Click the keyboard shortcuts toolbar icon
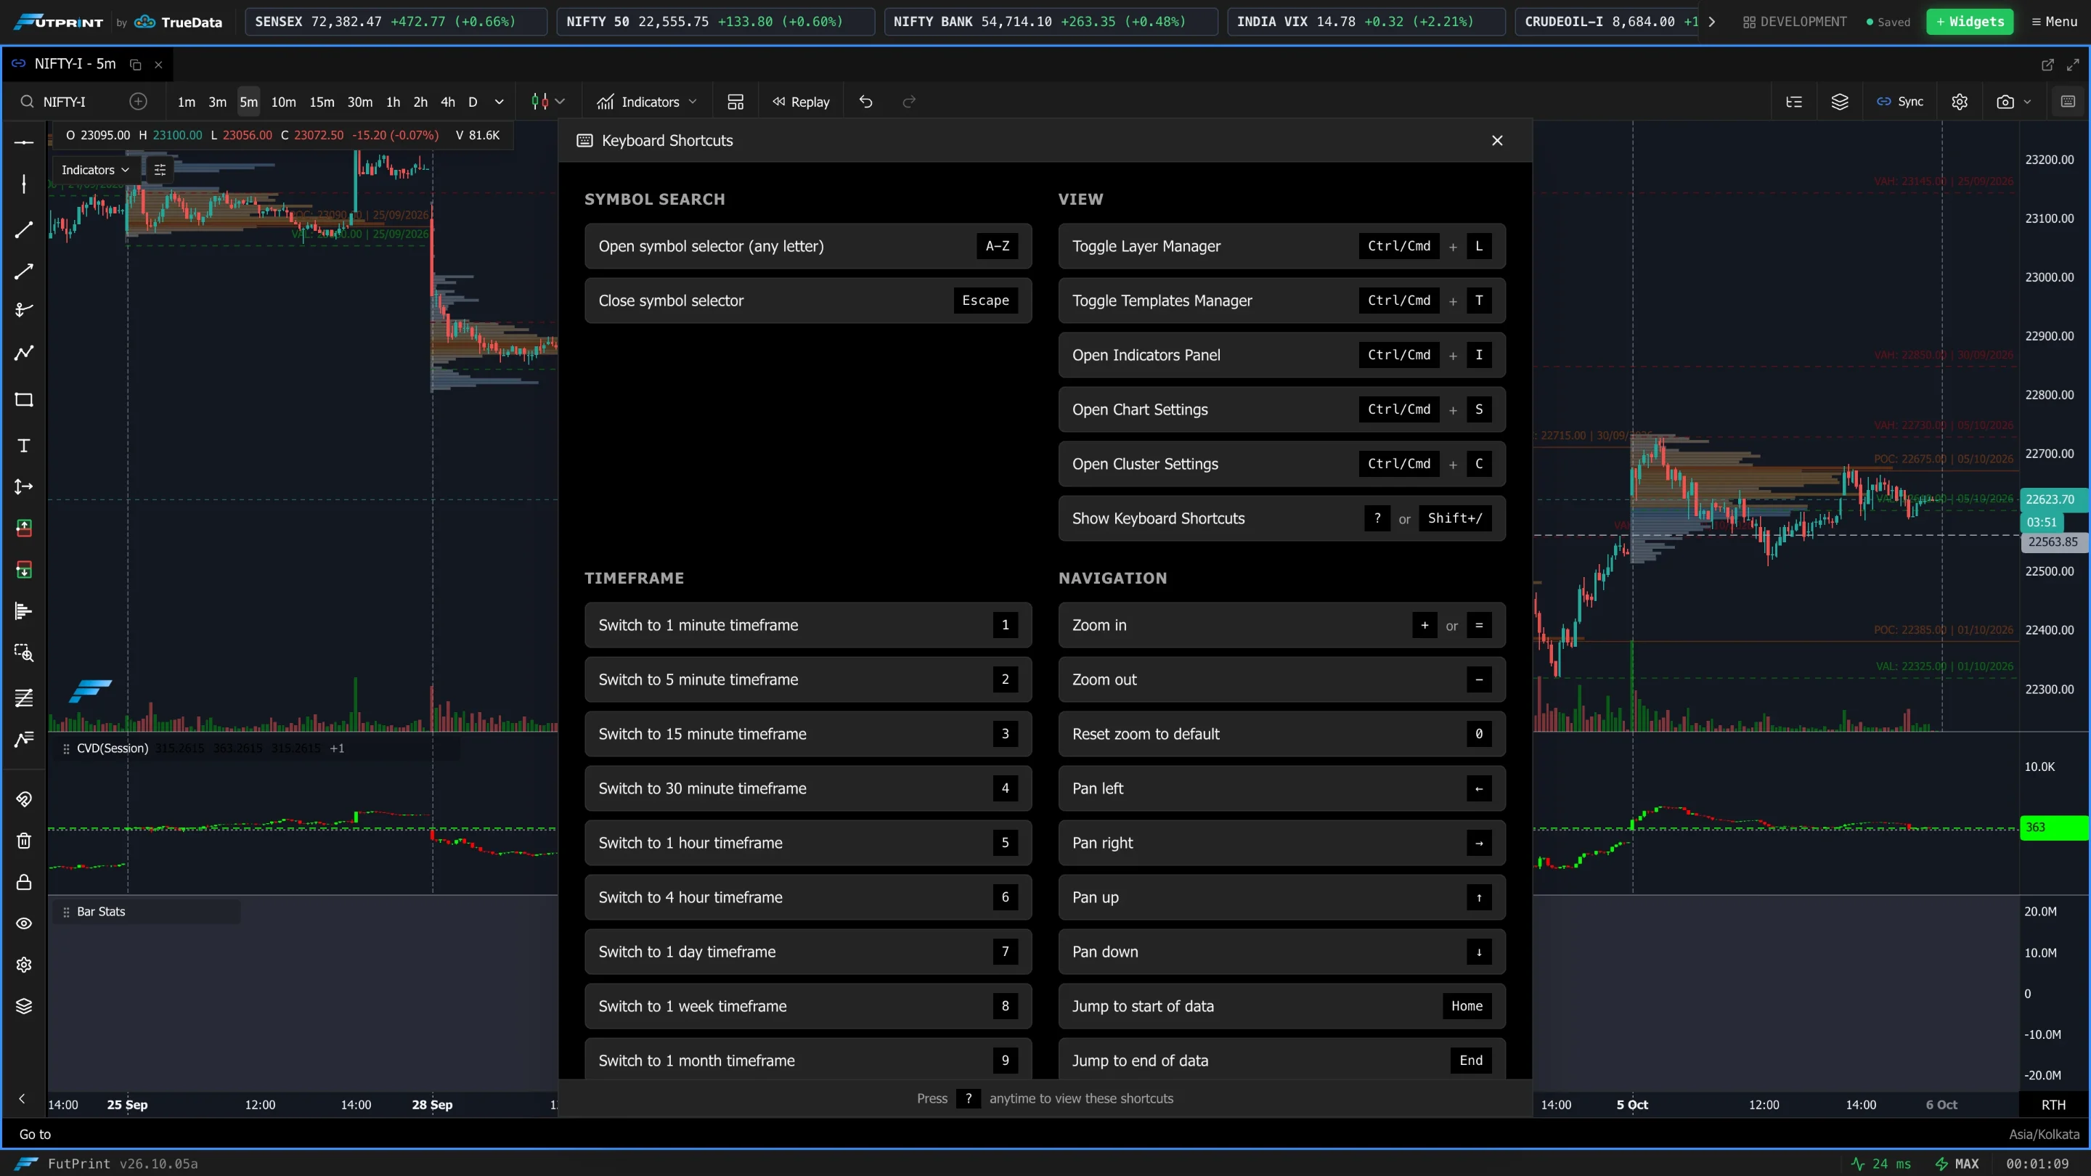 [x=2068, y=102]
